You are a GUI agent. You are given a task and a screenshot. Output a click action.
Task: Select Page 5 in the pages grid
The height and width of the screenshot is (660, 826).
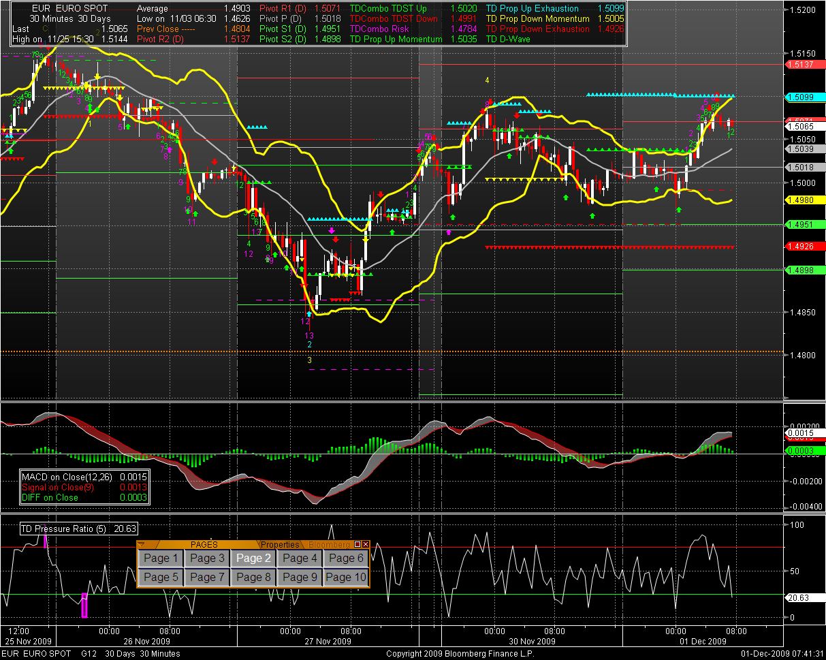[161, 578]
